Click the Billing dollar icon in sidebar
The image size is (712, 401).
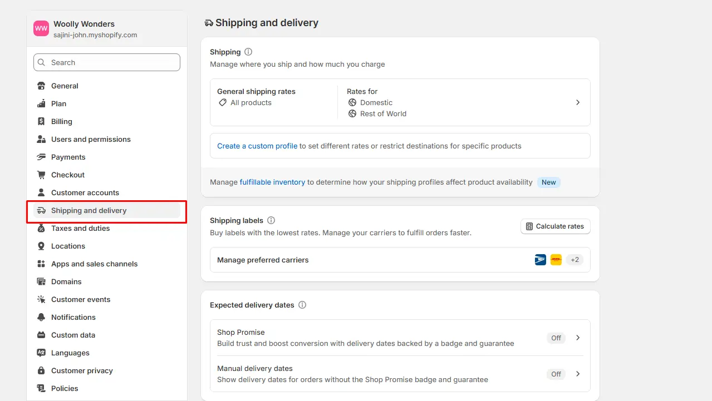coord(41,121)
